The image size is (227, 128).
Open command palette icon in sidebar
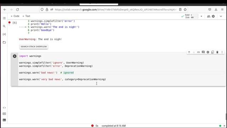[4, 114]
